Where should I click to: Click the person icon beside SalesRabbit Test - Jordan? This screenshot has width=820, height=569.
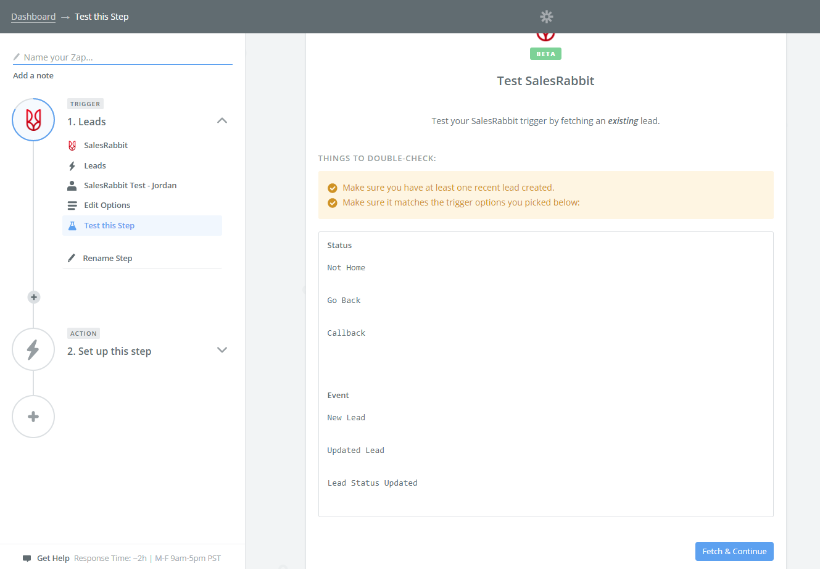(x=72, y=185)
